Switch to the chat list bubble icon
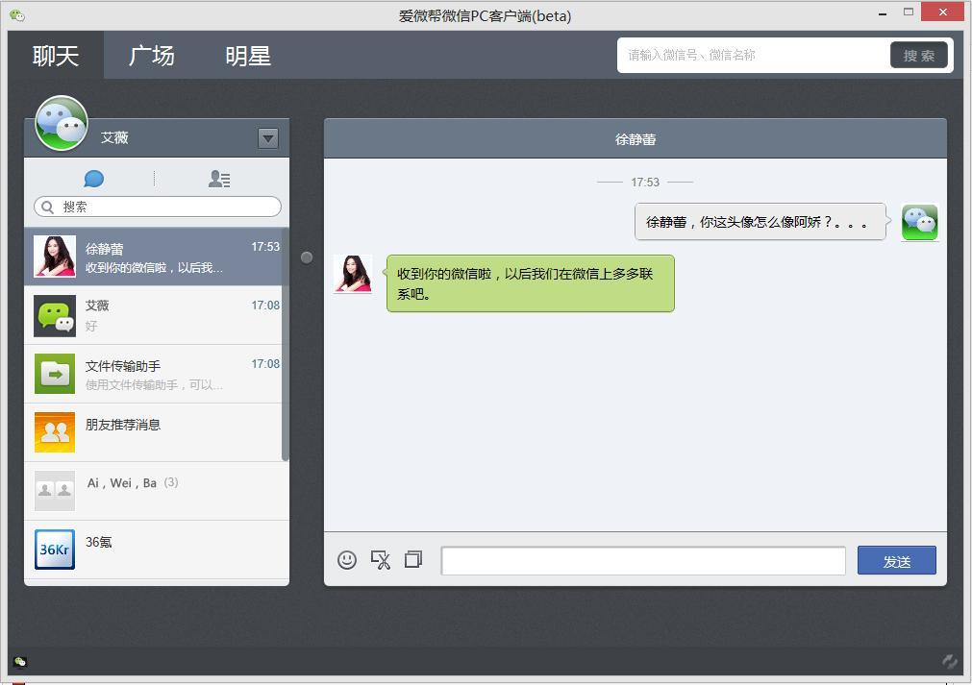Screen dimensions: 972x685 click(x=93, y=179)
